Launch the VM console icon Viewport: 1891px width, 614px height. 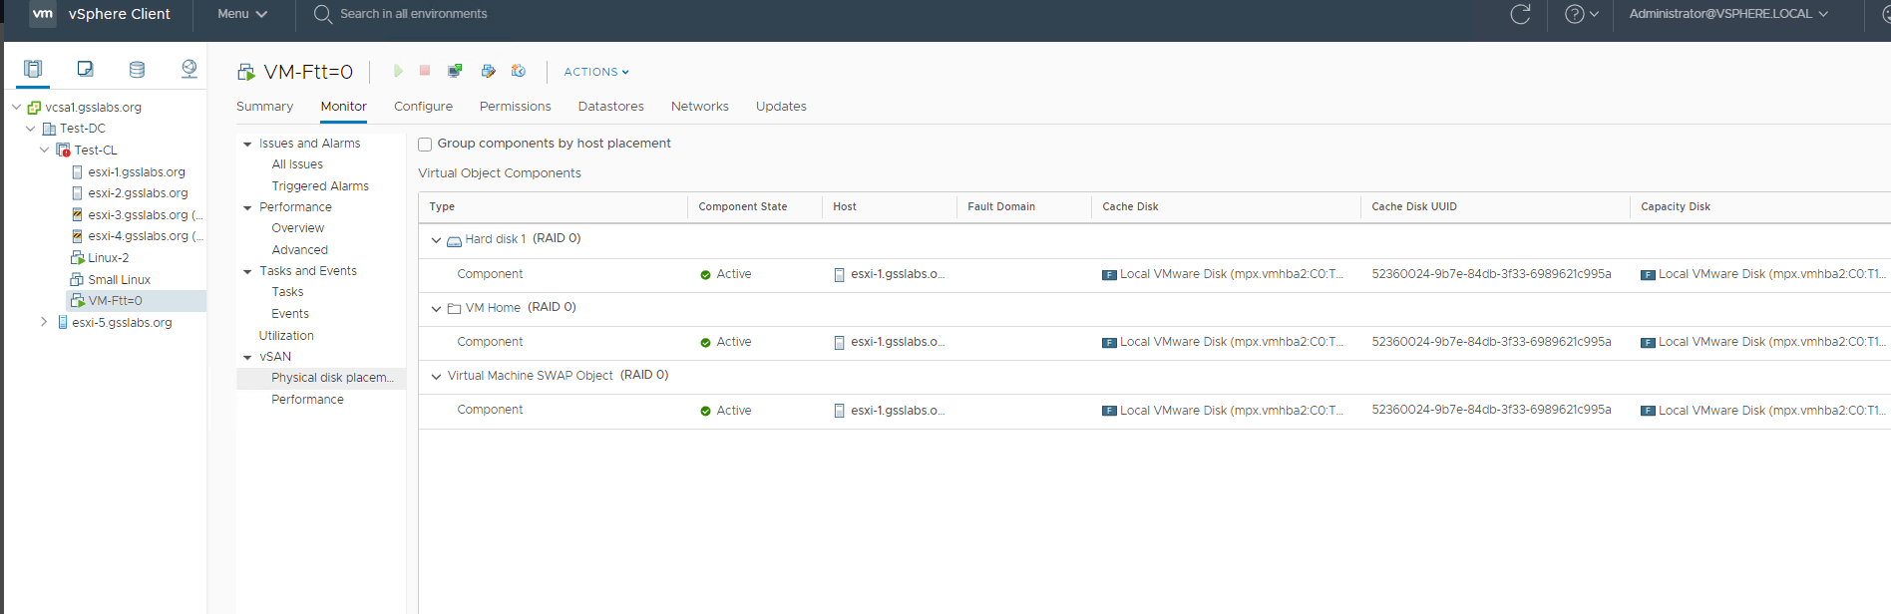point(455,71)
